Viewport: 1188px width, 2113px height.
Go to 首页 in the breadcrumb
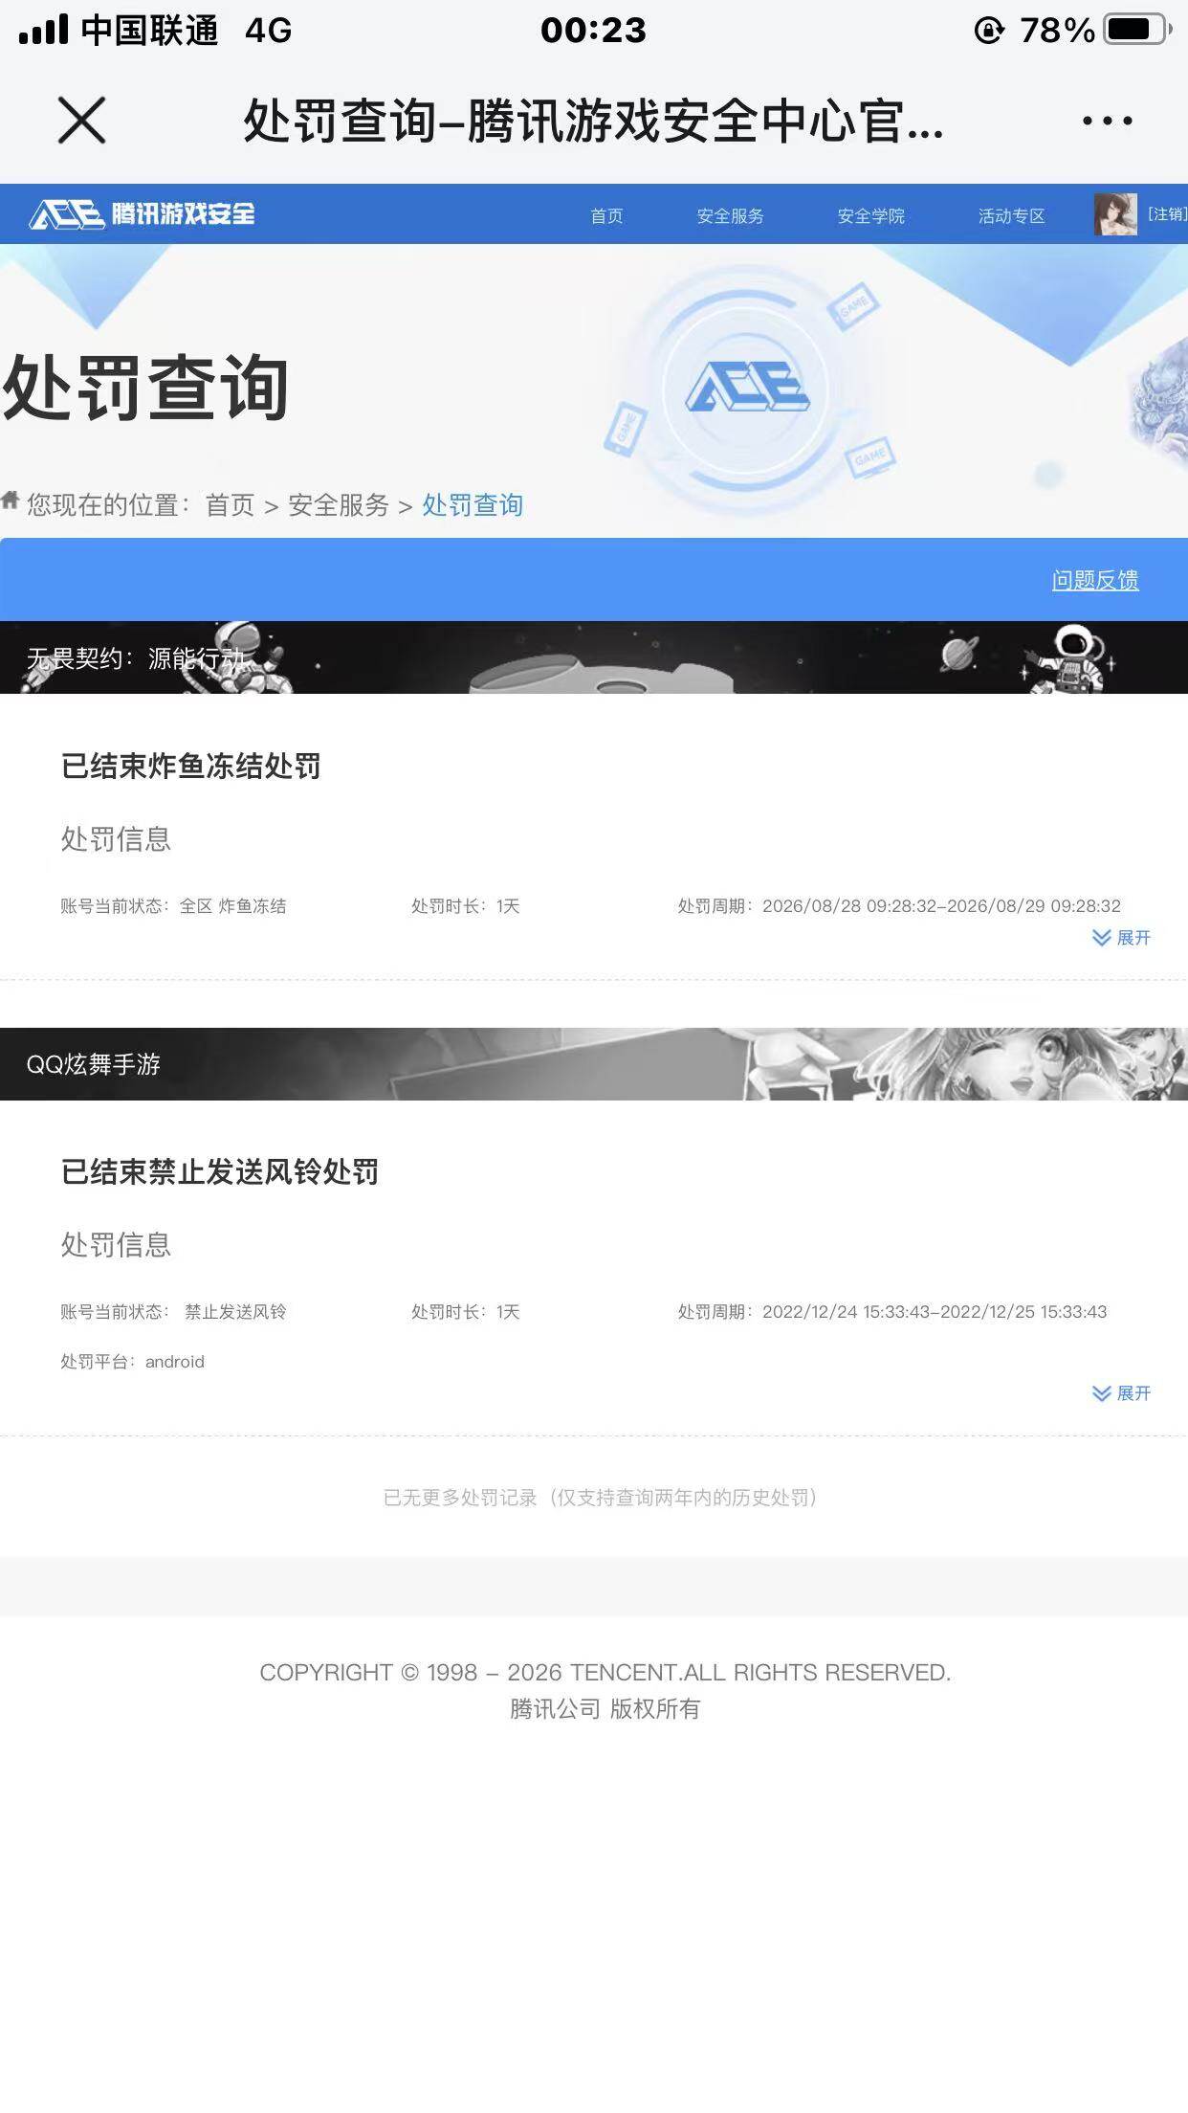230,505
